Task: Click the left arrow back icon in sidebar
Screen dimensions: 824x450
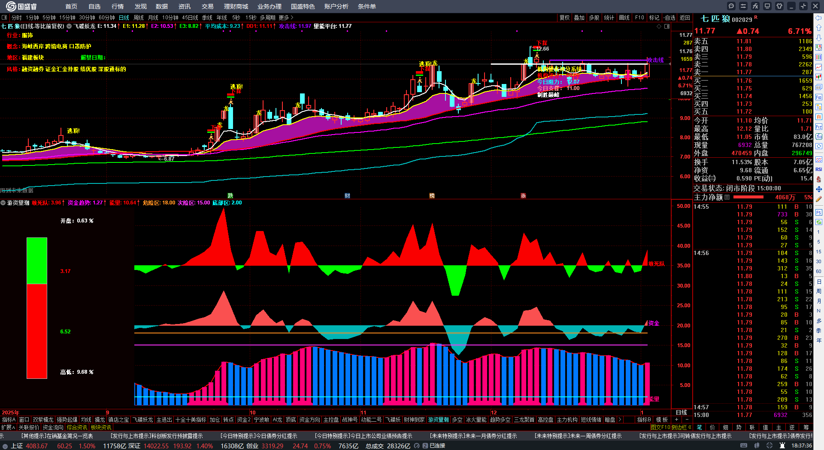Action: (819, 18)
